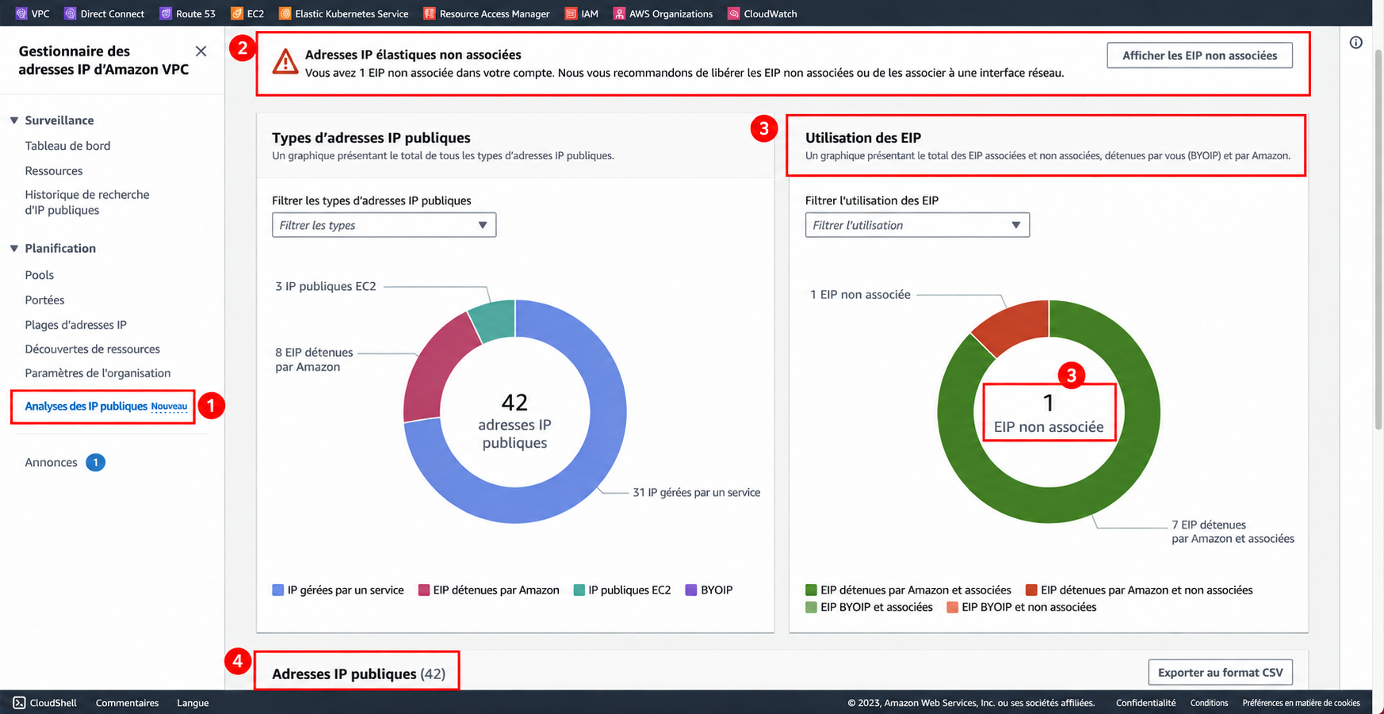The image size is (1384, 714).
Task: Open Historique de recherche d'IP publiques
Action: point(87,202)
